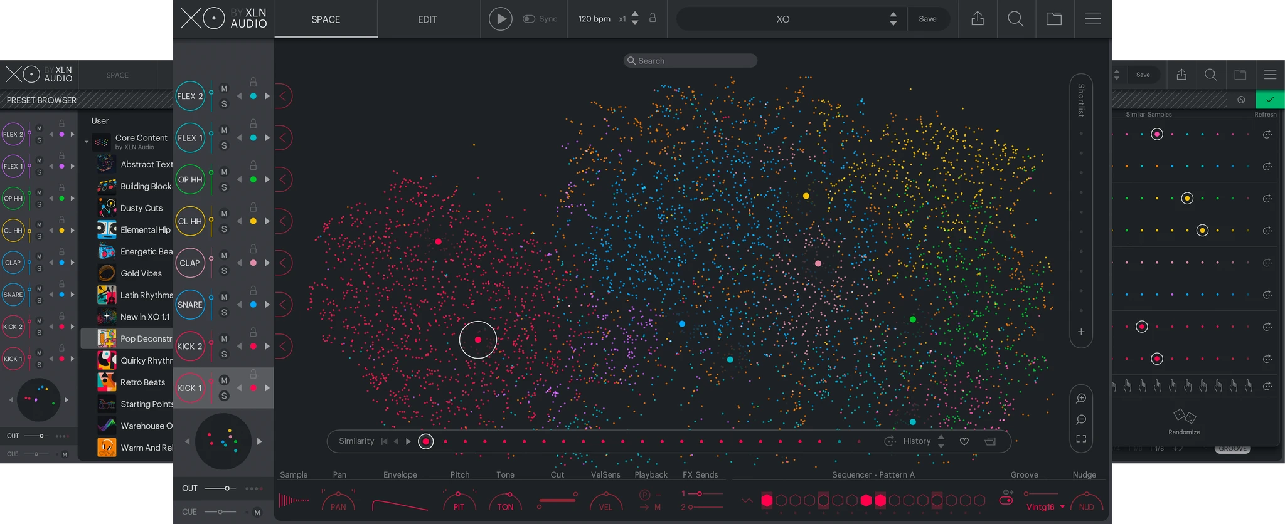Open the hamburger menu in main toolbar
The height and width of the screenshot is (524, 1285).
pos(1093,19)
